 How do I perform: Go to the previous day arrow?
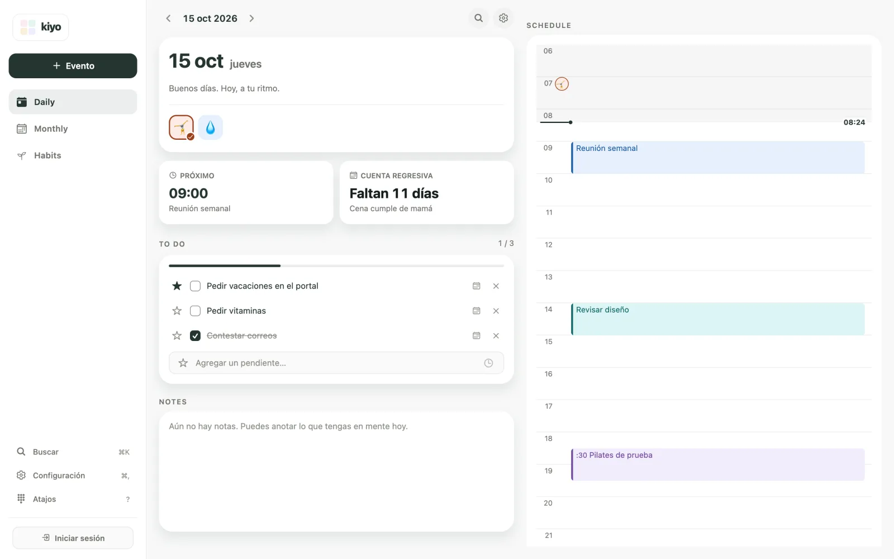[168, 18]
